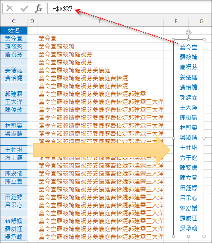
Task: Select column E cell ending with 郭建霖
Action: coord(100,94)
